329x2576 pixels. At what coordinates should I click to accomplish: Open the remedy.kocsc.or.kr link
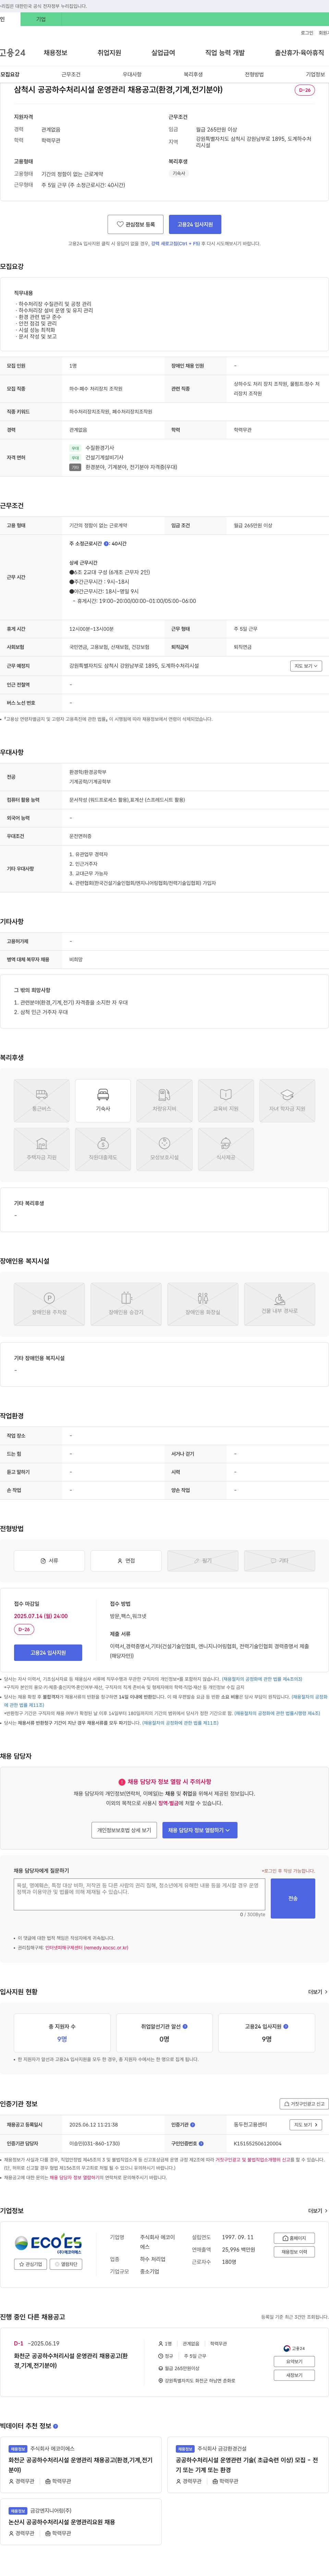pyautogui.click(x=87, y=1948)
